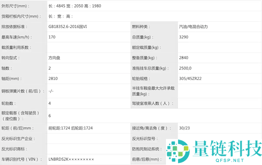Click the 最高车速(km/h) label
The height and width of the screenshot is (165, 262).
[x=17, y=37]
